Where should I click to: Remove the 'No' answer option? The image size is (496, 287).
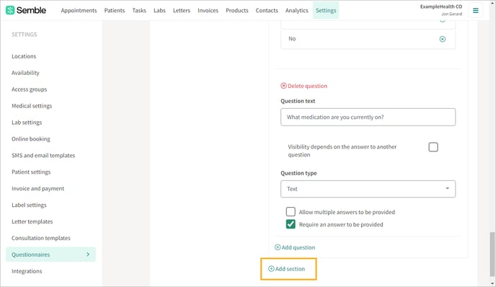coord(442,39)
